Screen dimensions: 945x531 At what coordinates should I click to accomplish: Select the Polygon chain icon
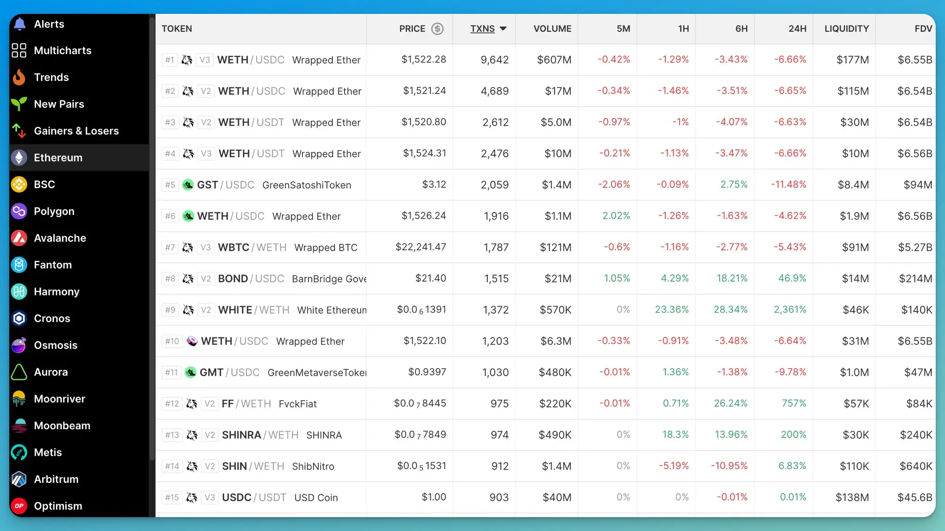pos(19,211)
